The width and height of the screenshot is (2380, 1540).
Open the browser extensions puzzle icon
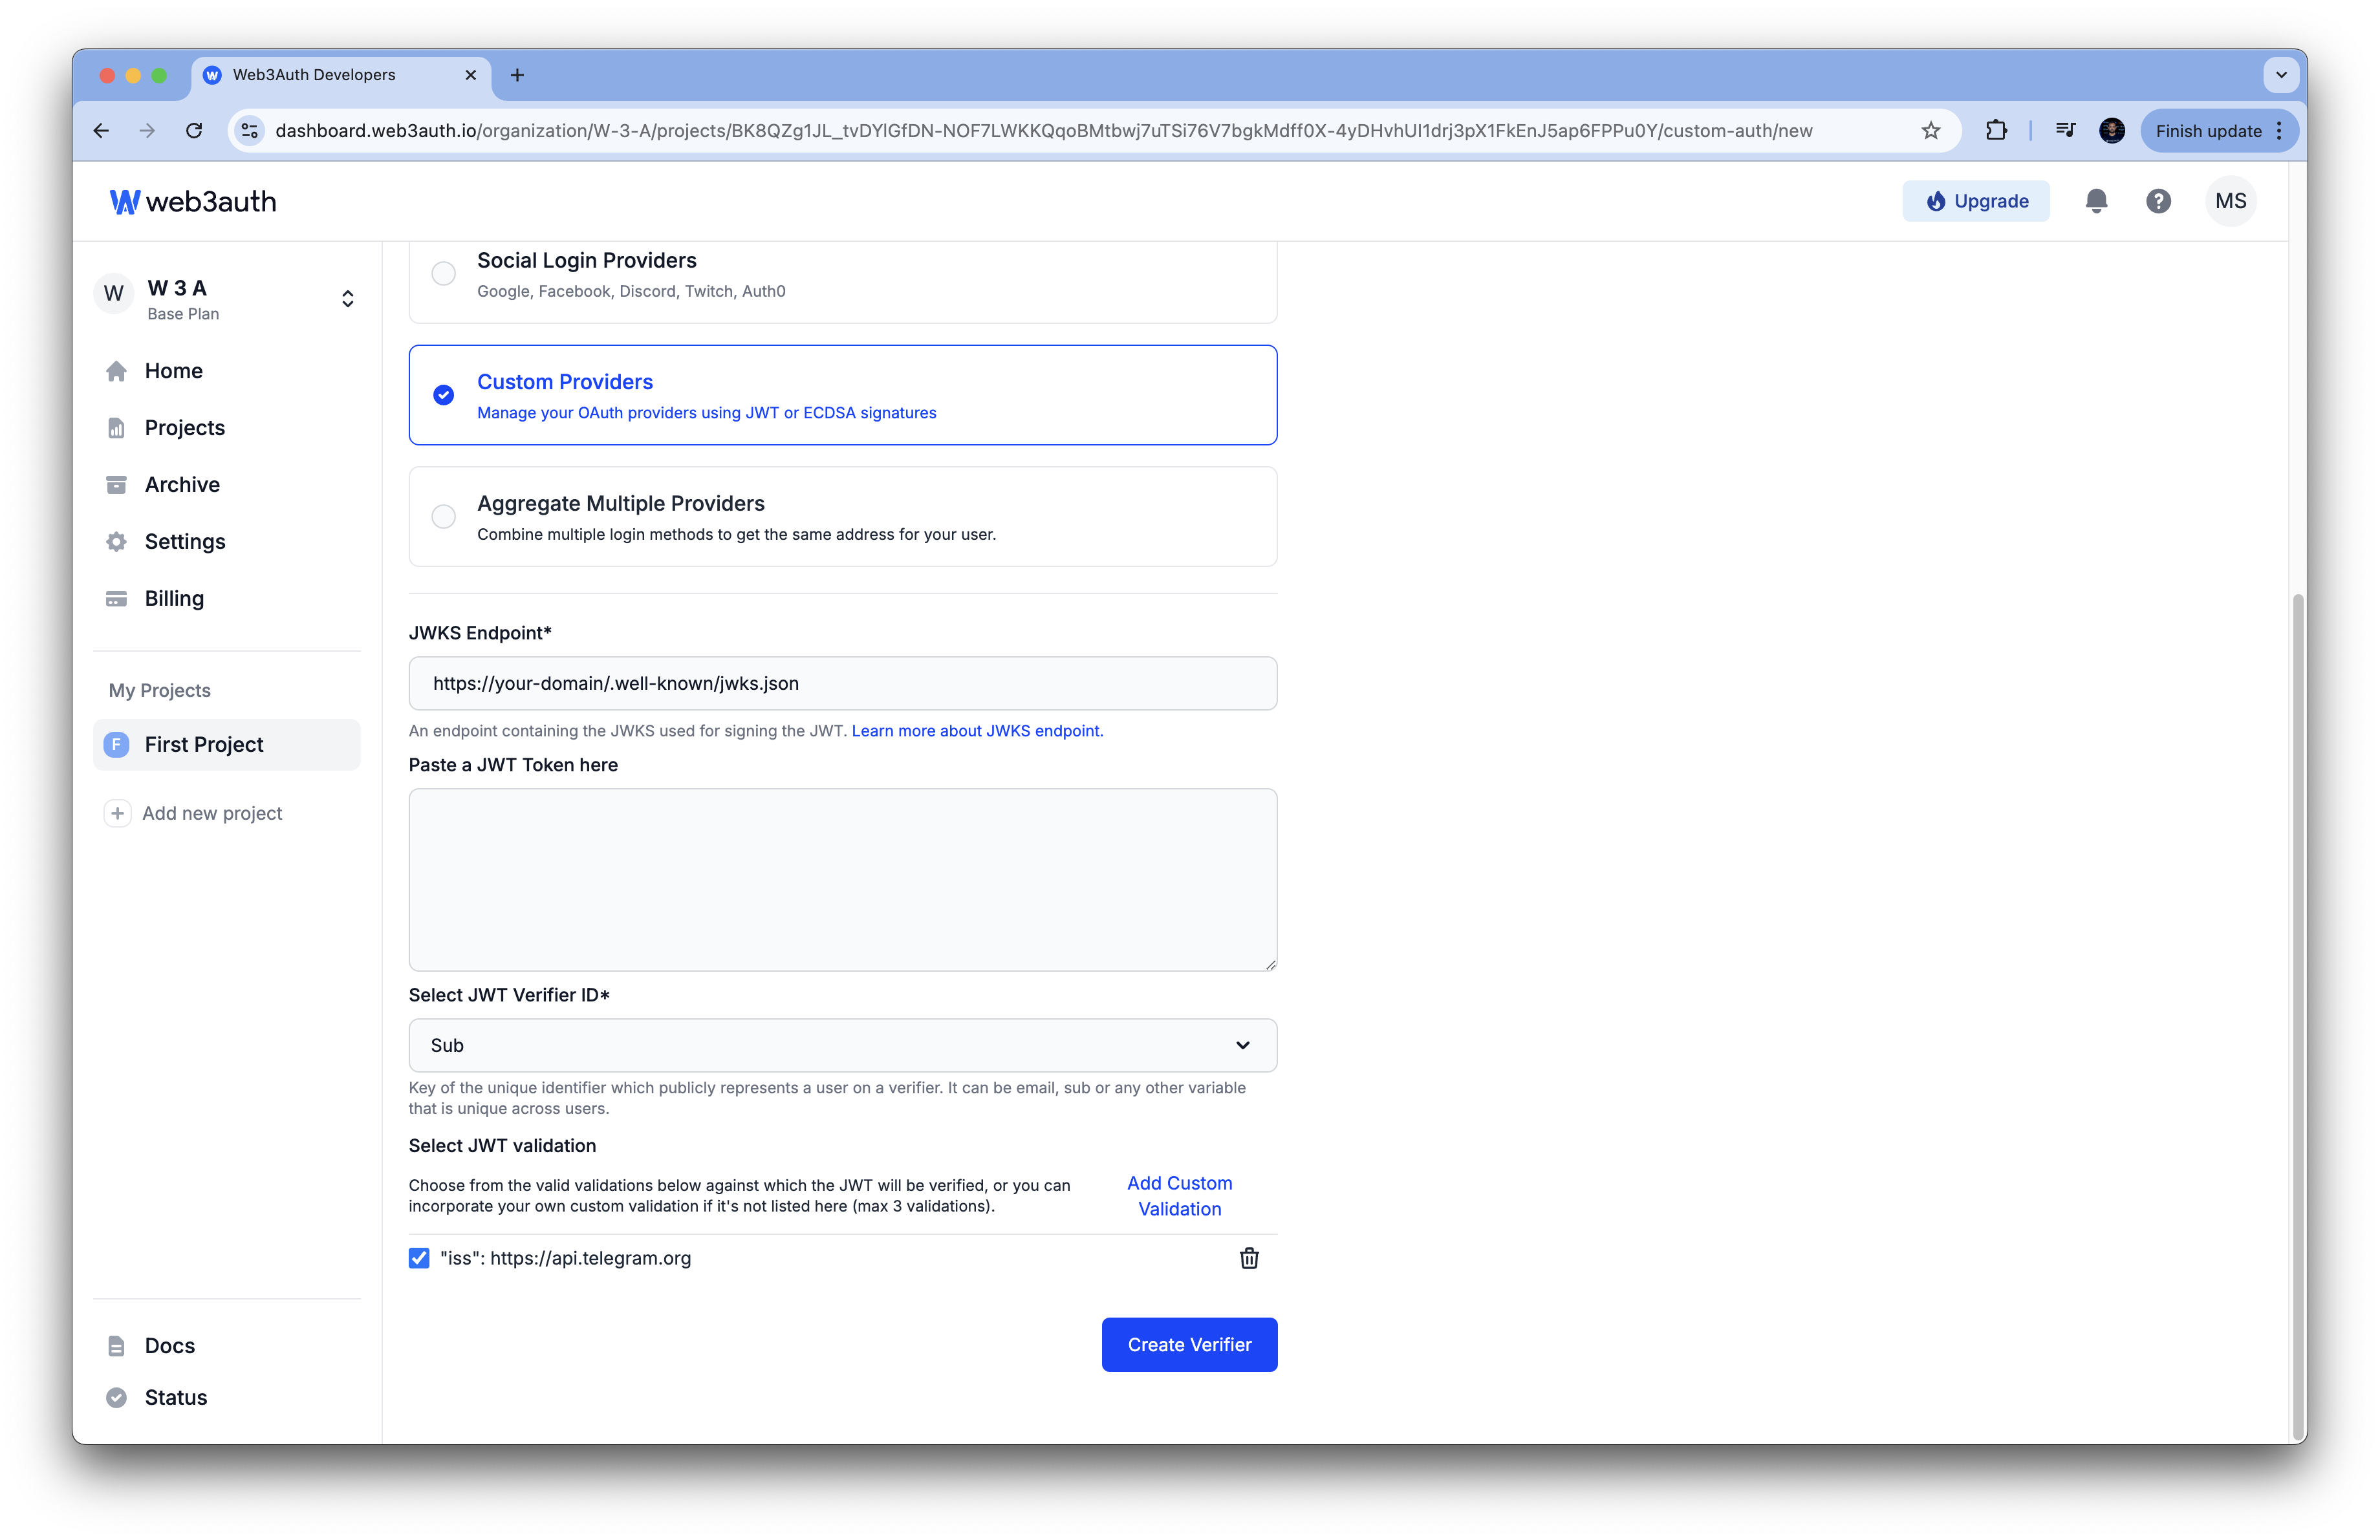coord(1996,131)
